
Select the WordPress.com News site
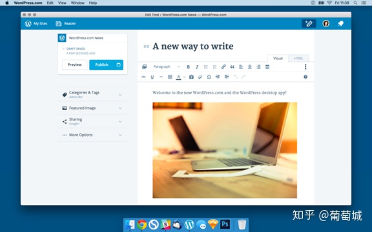pos(92,38)
